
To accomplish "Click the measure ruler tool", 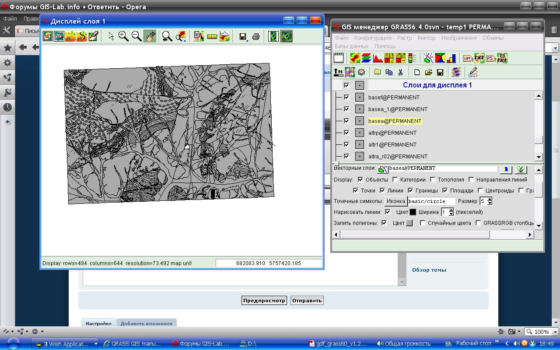I will click(212, 36).
